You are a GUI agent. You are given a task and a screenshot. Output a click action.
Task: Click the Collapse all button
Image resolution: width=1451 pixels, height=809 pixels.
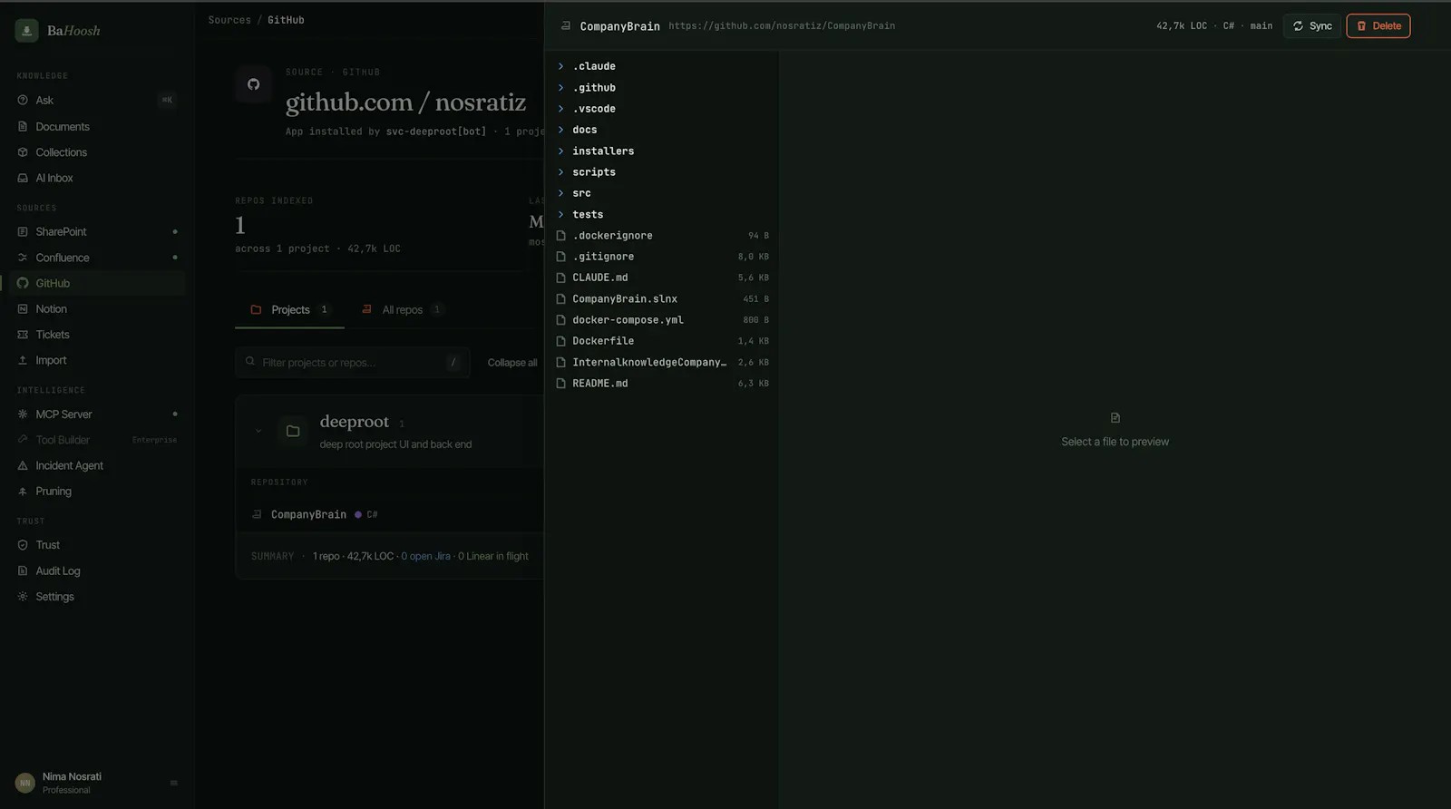[511, 363]
